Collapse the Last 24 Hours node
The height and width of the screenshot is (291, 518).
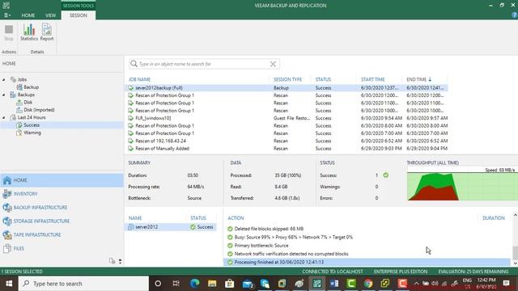coord(3,117)
